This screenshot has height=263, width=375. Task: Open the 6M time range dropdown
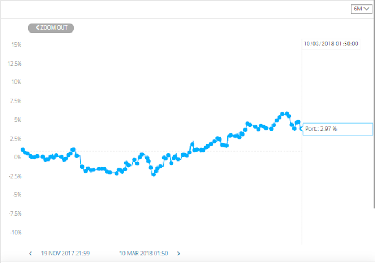(361, 9)
